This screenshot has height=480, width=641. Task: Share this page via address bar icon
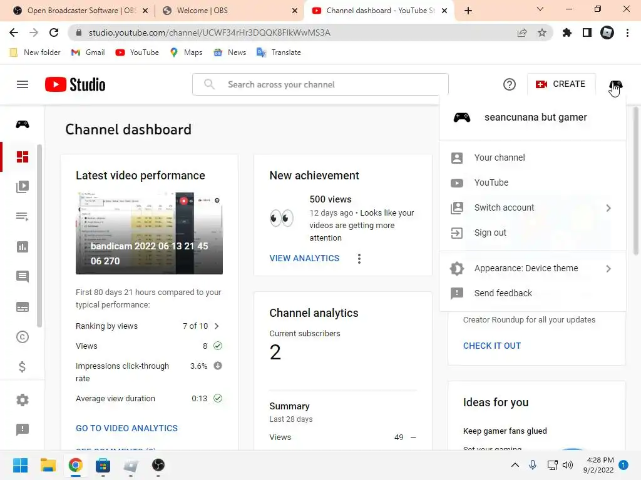click(522, 32)
